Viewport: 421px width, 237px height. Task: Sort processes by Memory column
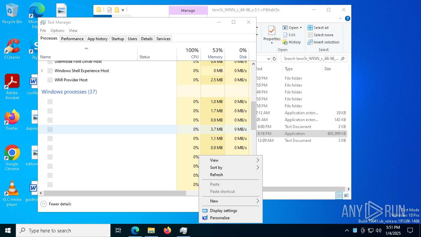pos(213,54)
